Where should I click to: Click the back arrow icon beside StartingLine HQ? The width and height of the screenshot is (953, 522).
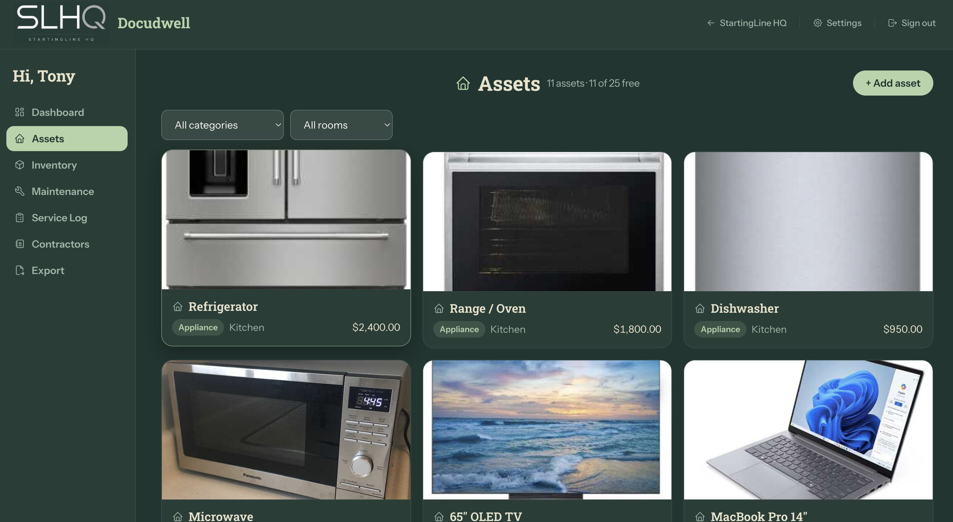(711, 23)
